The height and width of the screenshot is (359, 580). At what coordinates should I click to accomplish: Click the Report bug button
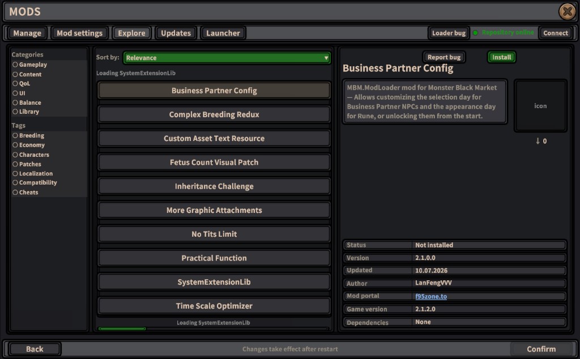444,57
